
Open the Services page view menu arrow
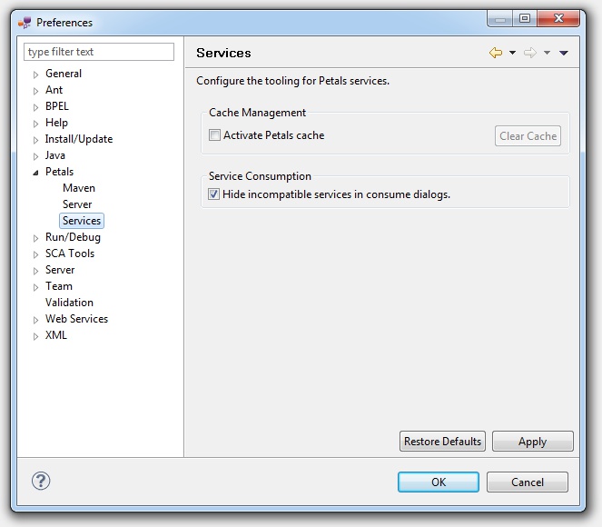564,54
